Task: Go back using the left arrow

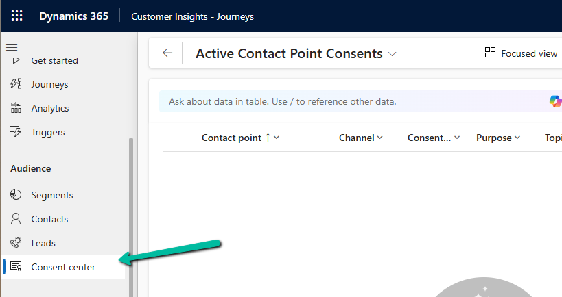Action: 167,53
